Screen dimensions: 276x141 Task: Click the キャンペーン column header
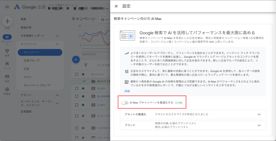(x=98, y=74)
